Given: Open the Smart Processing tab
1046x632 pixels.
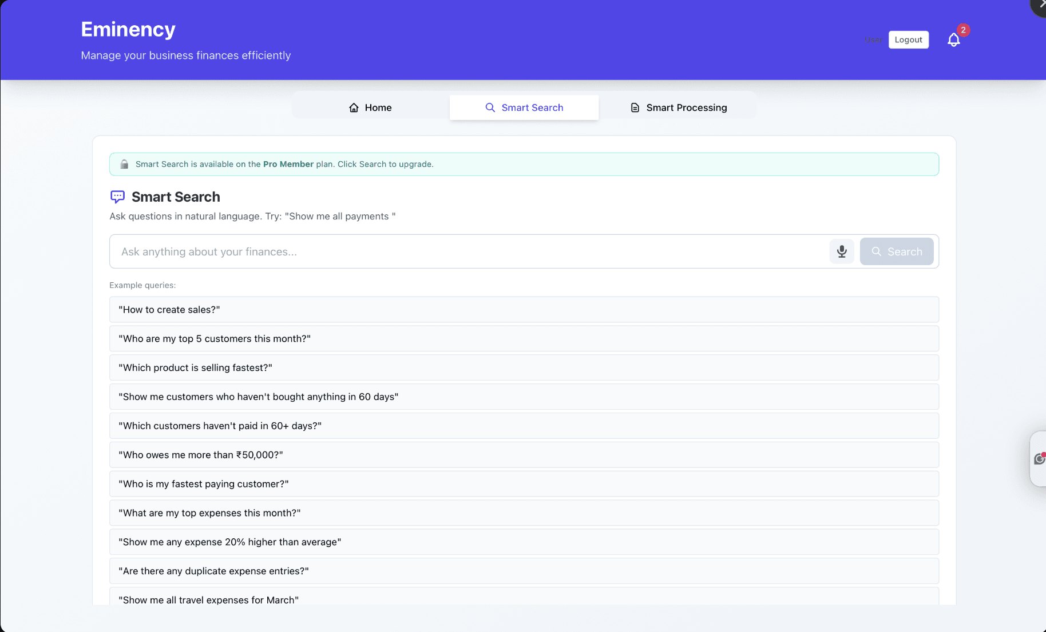Looking at the screenshot, I should (678, 107).
